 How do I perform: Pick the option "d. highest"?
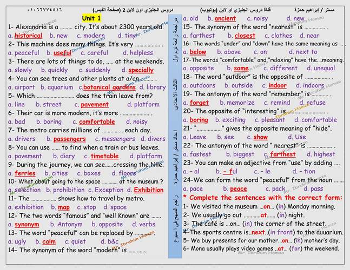tap(321, 154)
